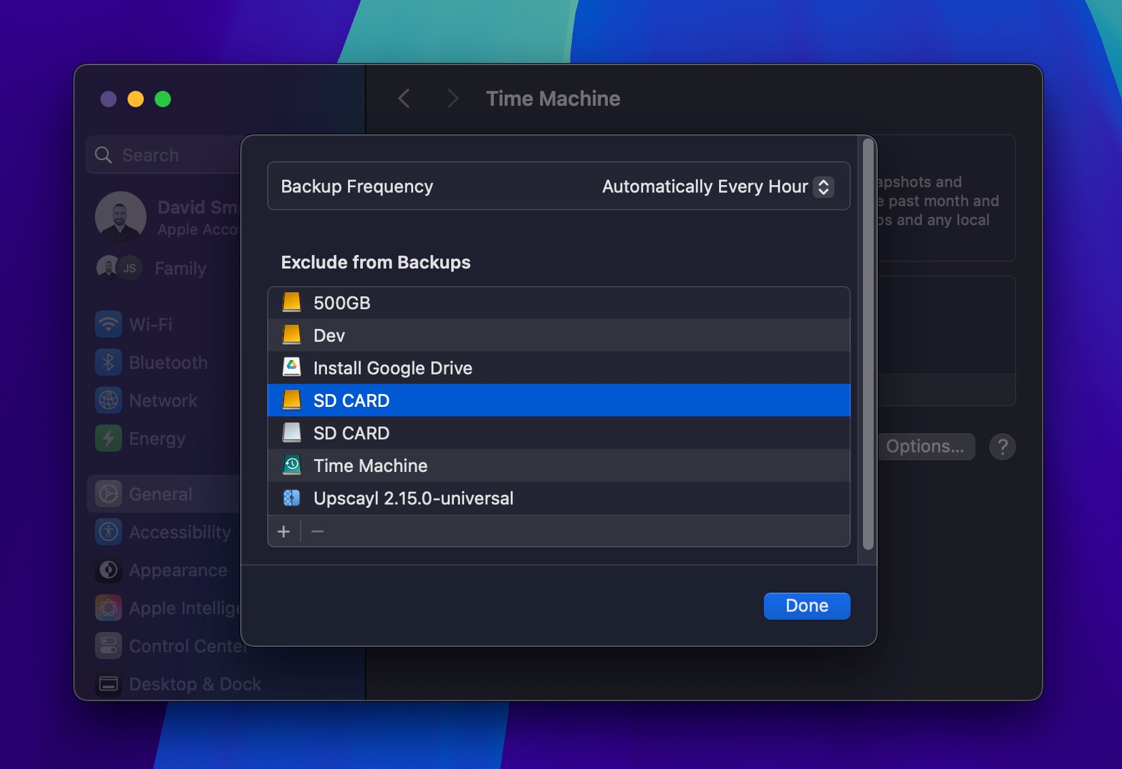Click the help question mark icon
The height and width of the screenshot is (769, 1122).
(x=1003, y=446)
